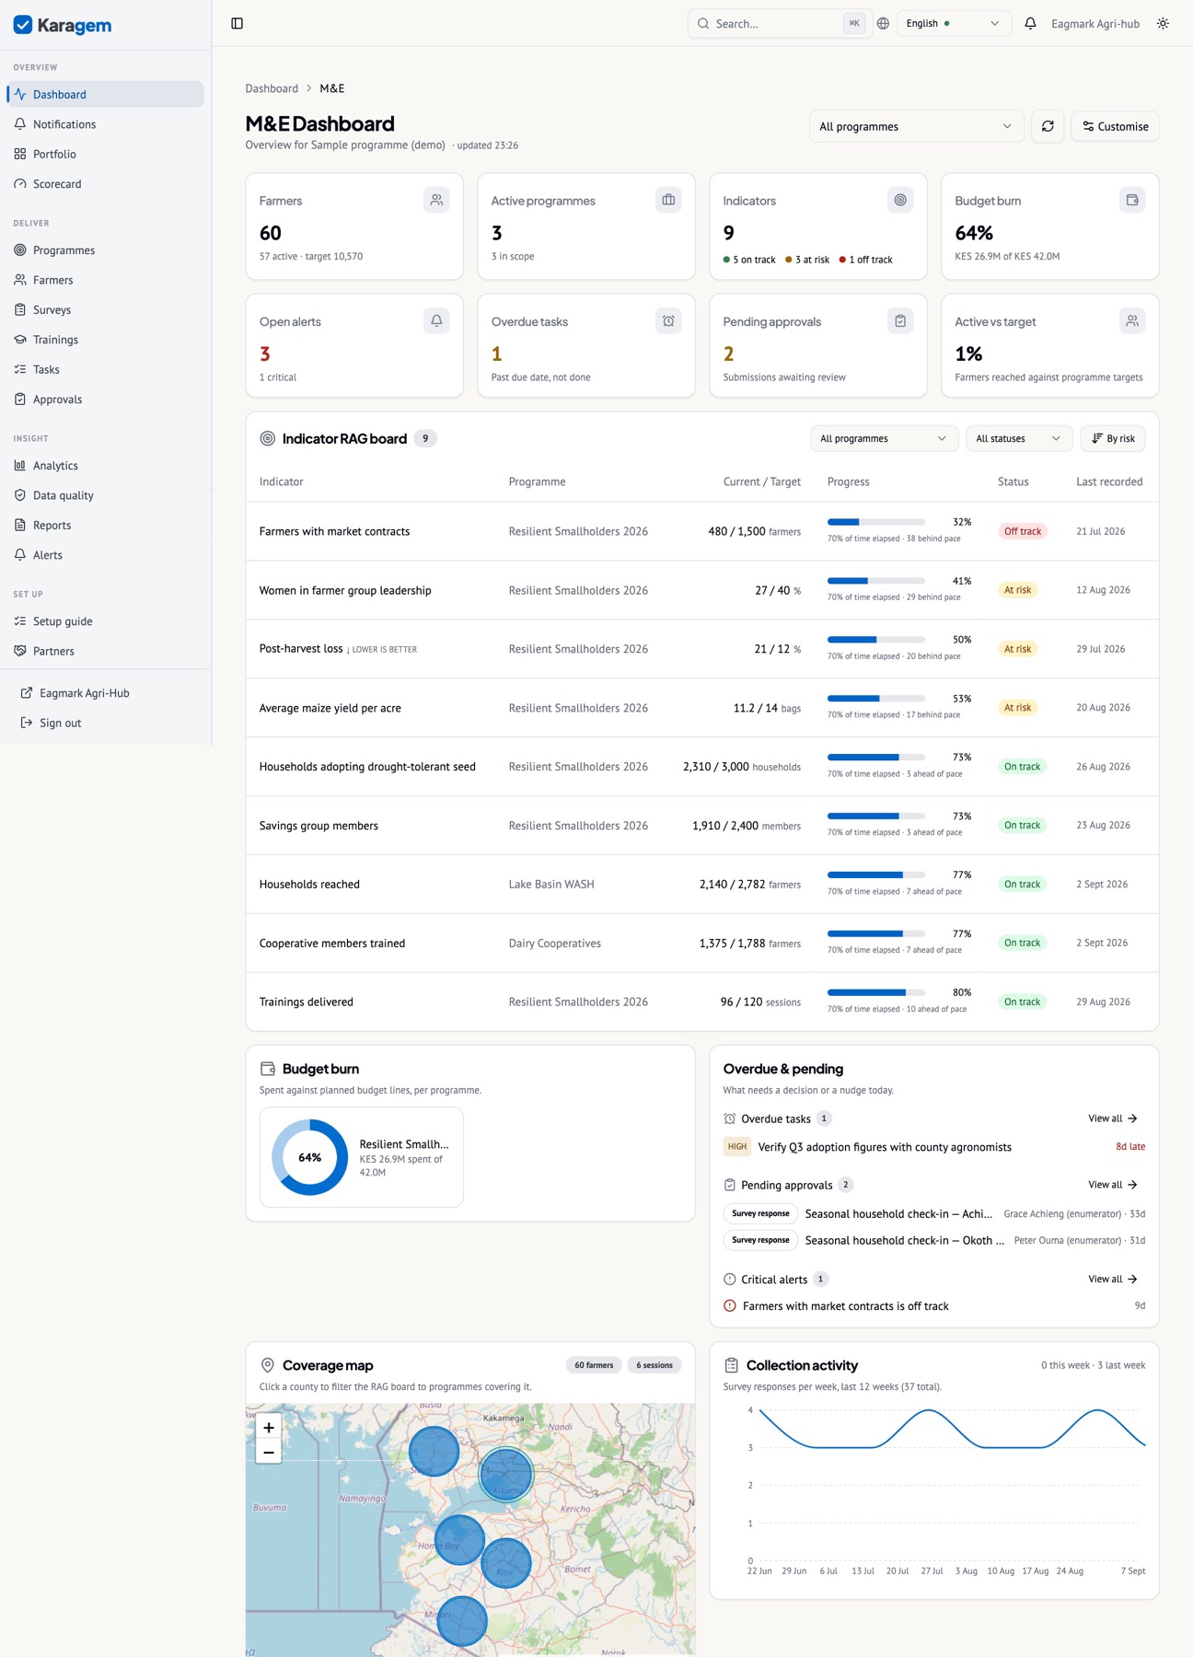This screenshot has height=1657, width=1193.
Task: Click the Karagem logo
Action: click(63, 25)
